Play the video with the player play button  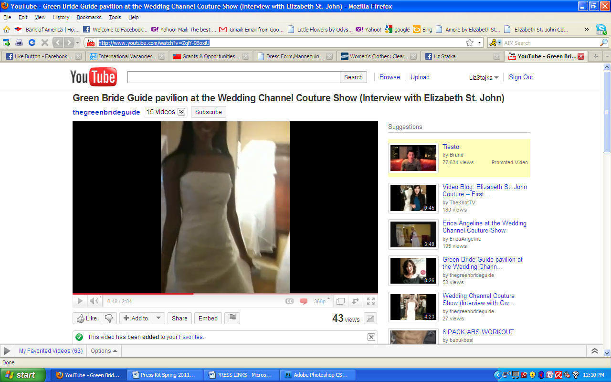pyautogui.click(x=80, y=301)
